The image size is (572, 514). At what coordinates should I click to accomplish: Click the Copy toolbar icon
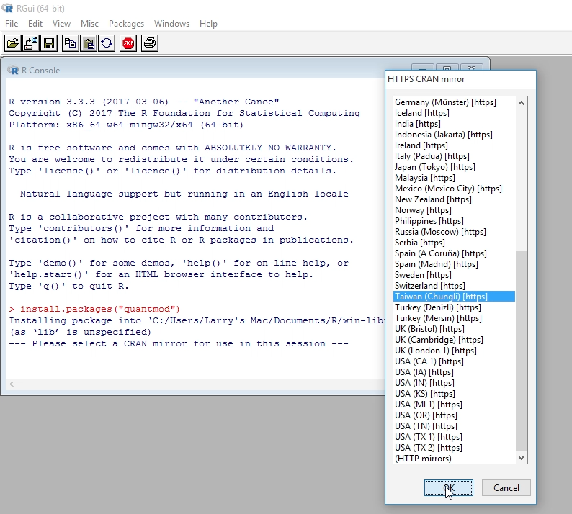tap(70, 43)
